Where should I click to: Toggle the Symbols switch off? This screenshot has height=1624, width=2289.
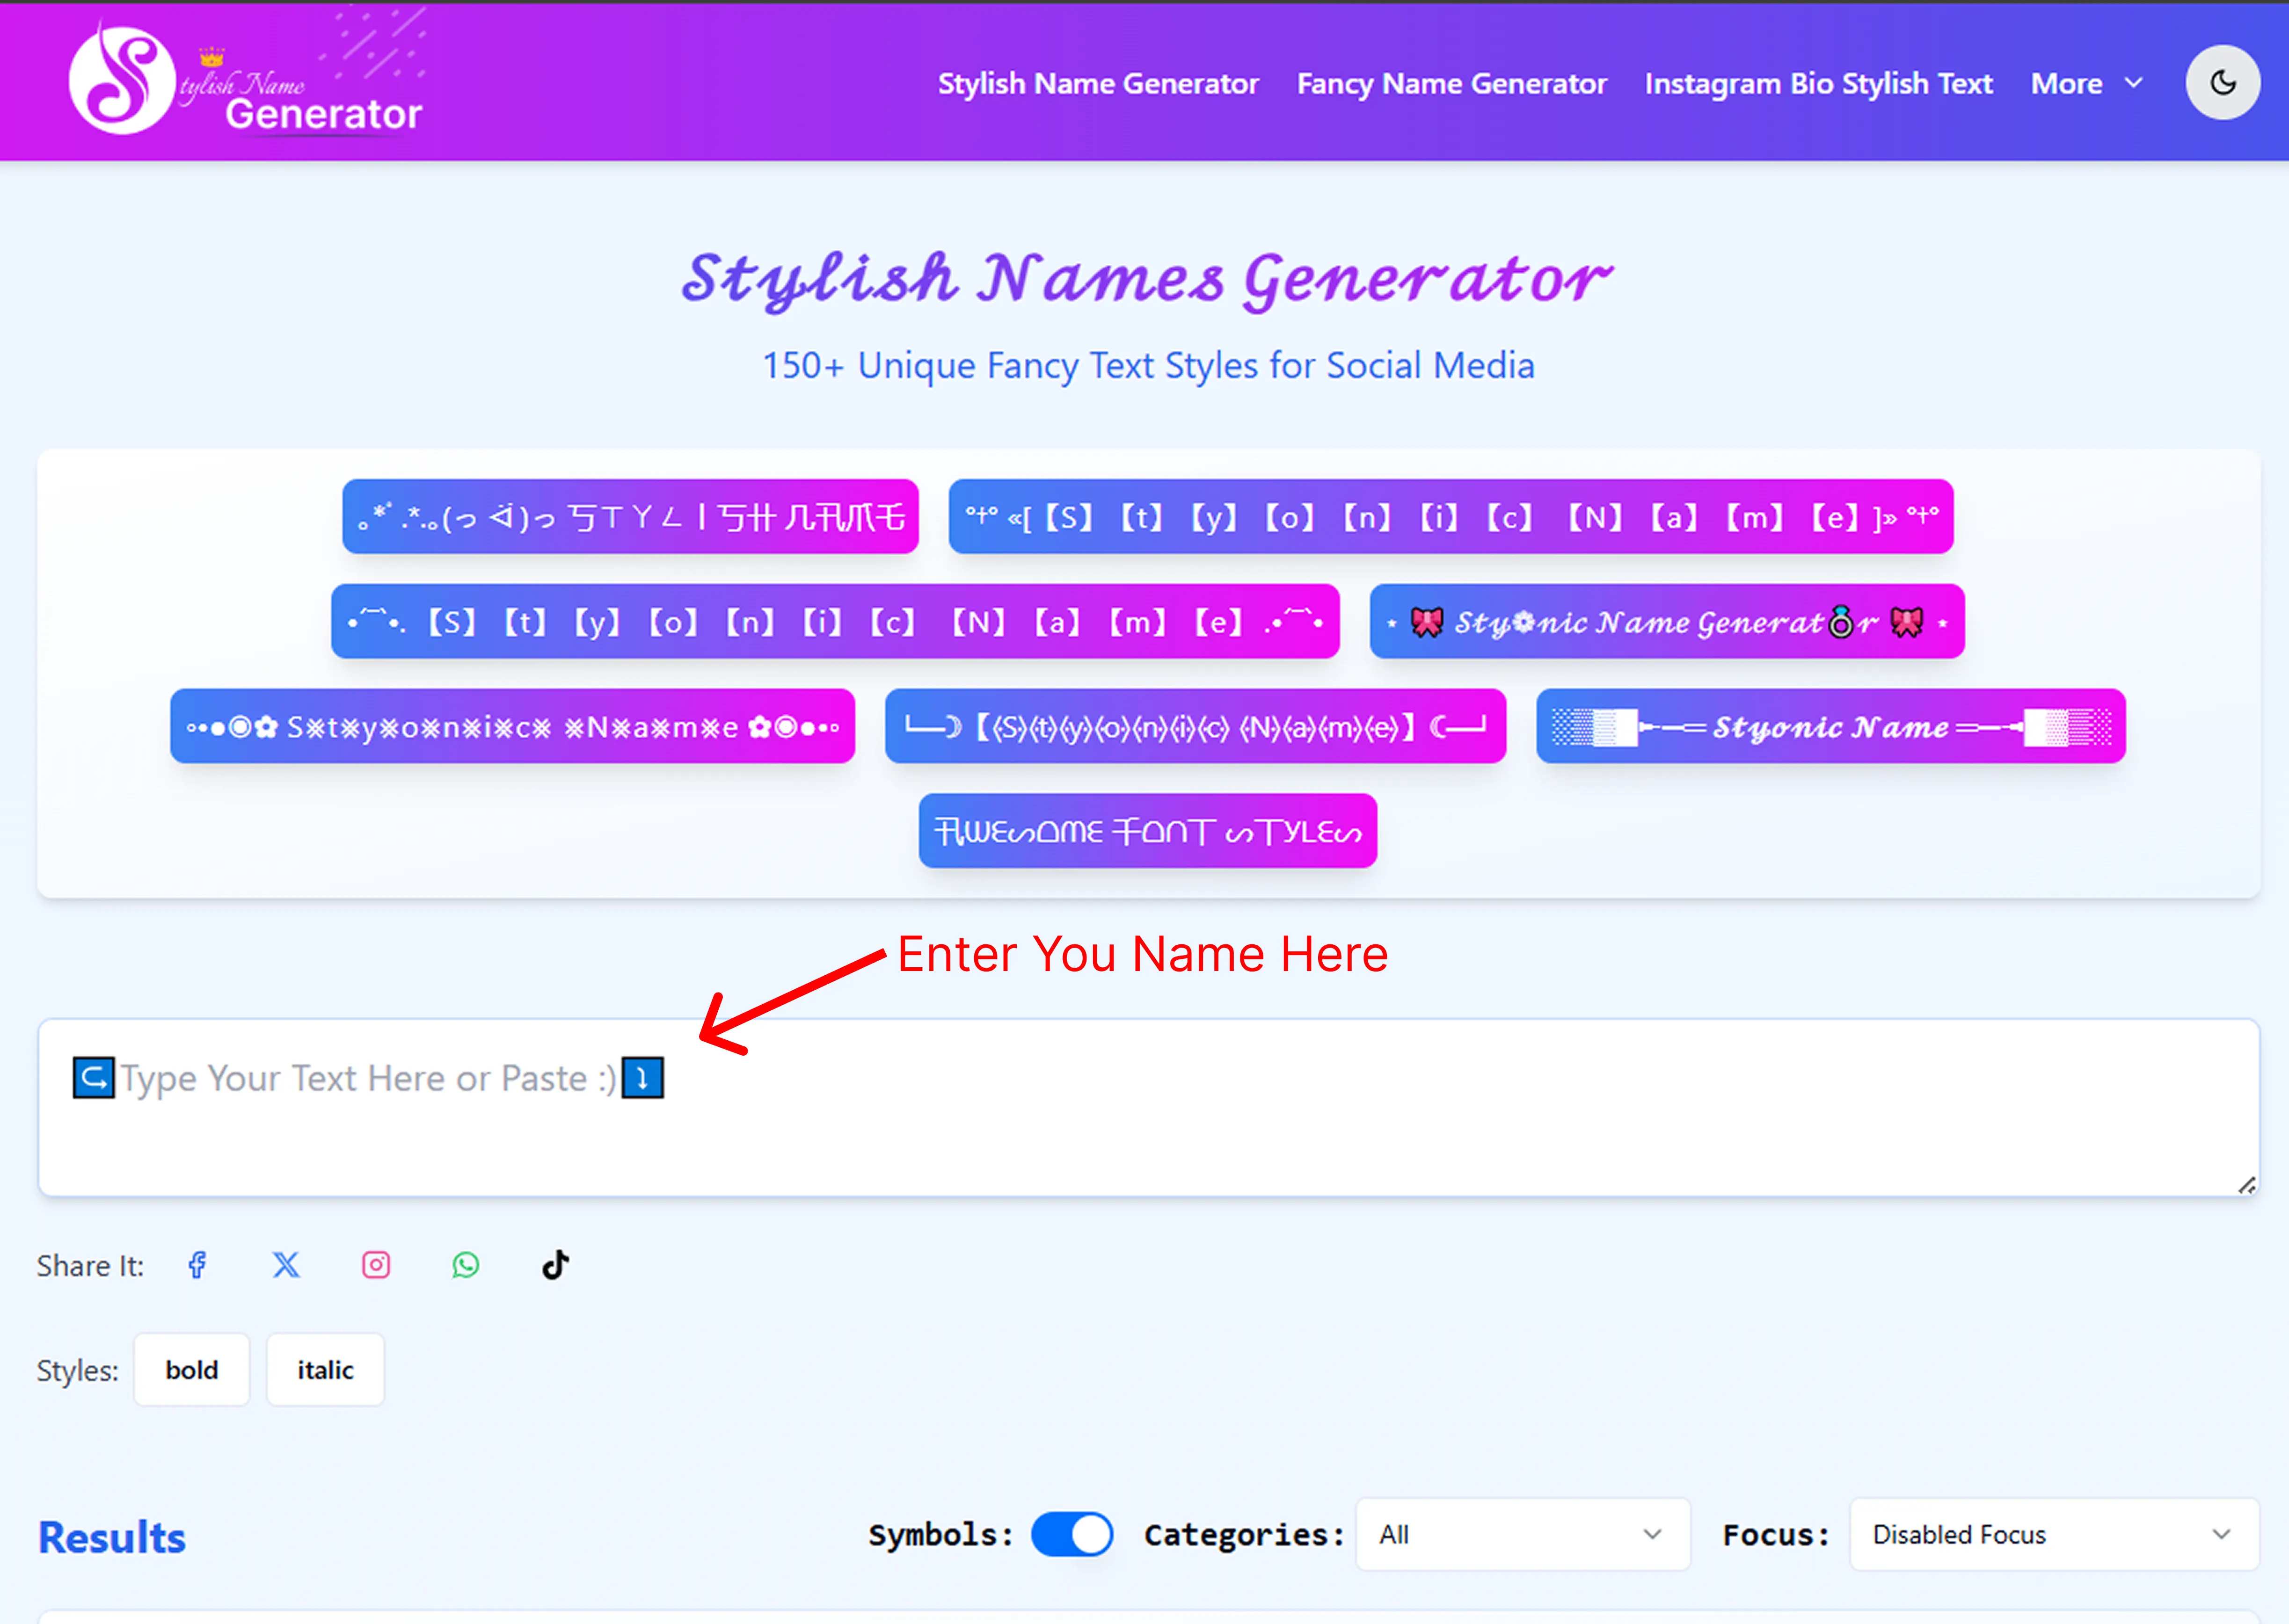(x=1072, y=1534)
